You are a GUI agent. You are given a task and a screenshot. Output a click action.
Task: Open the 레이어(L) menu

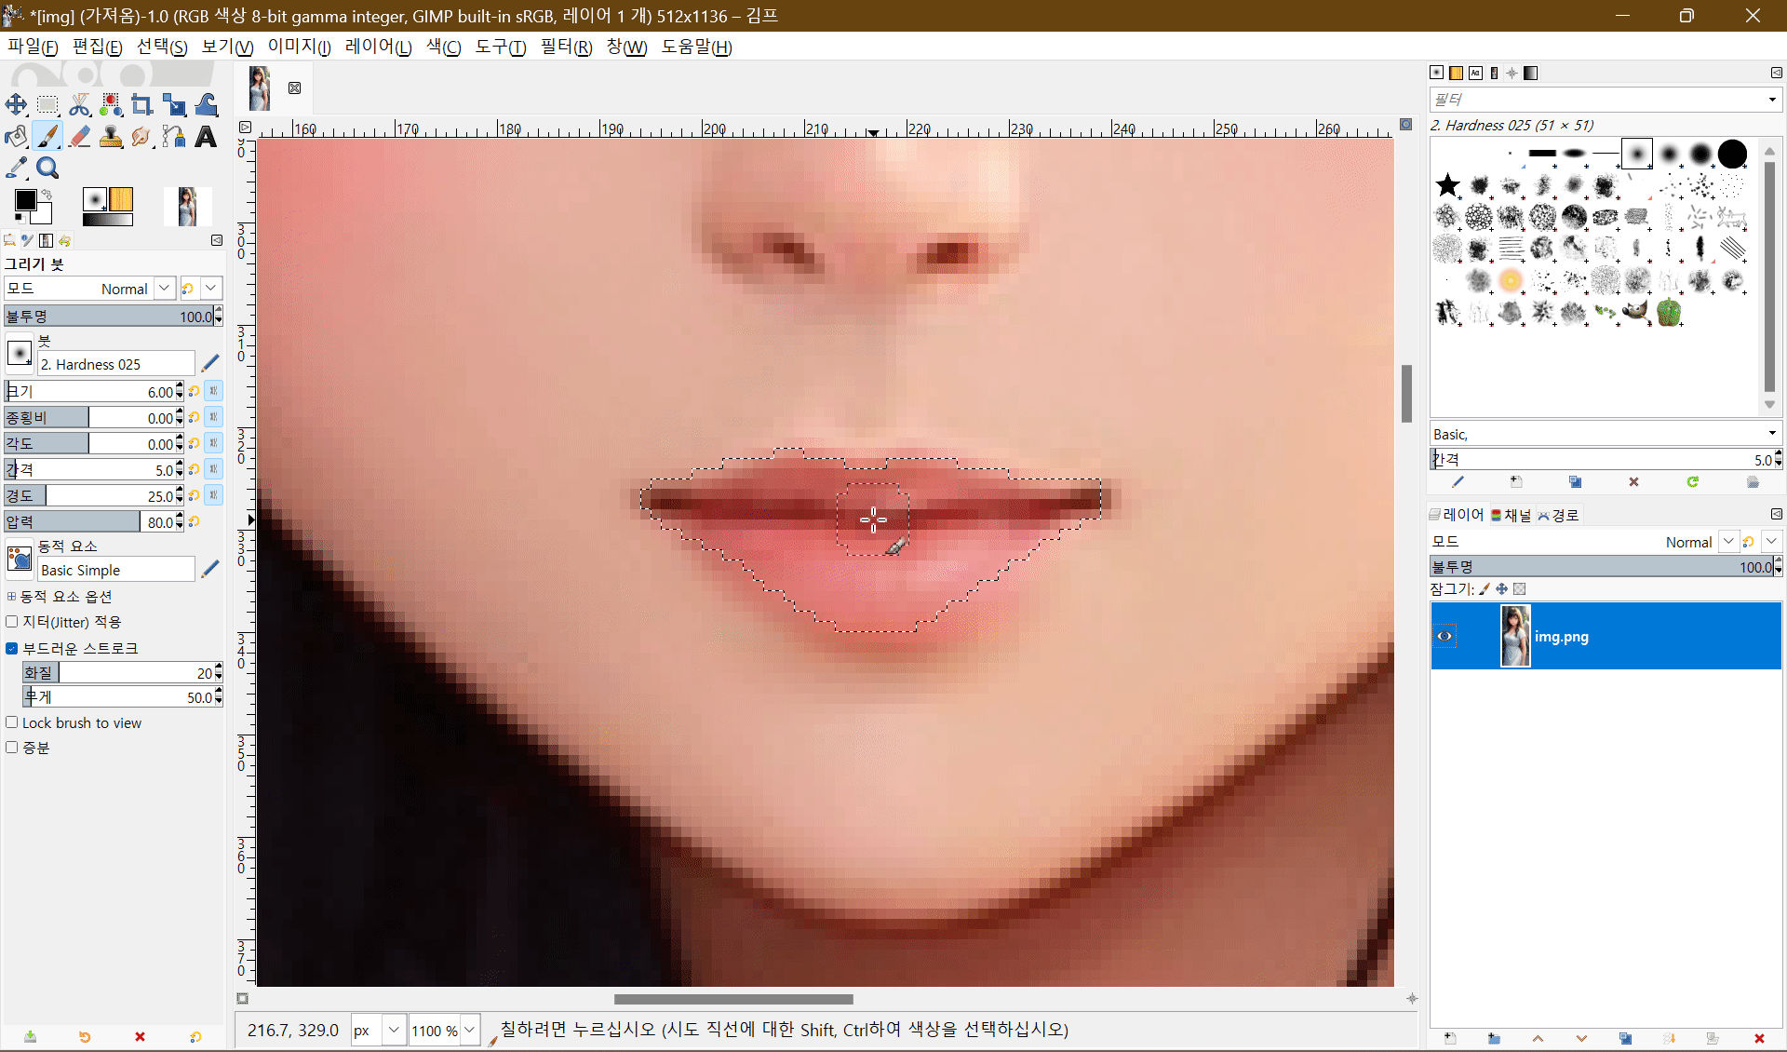[x=378, y=47]
